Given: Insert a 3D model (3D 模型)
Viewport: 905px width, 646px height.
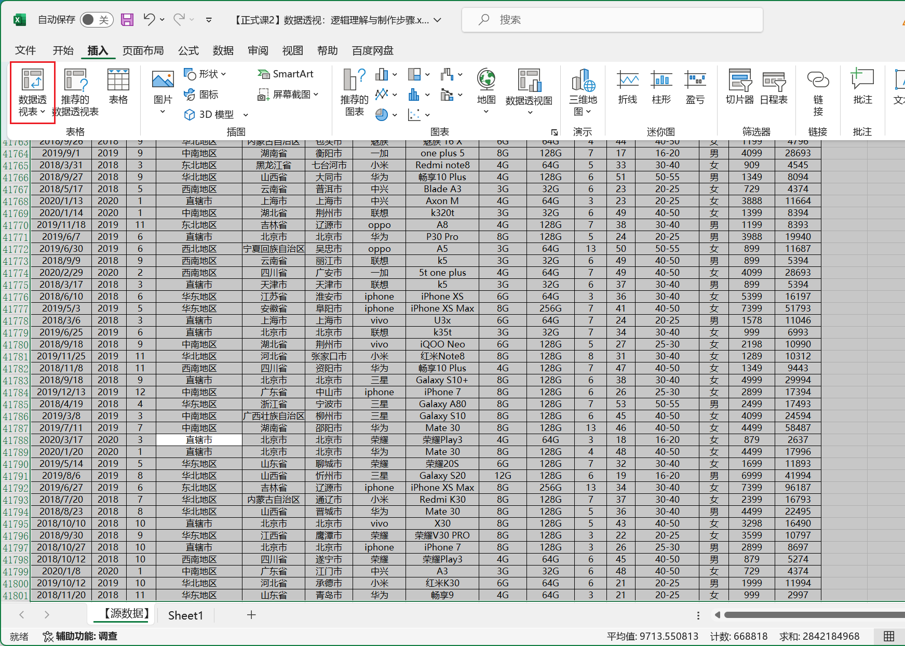Looking at the screenshot, I should 210,115.
